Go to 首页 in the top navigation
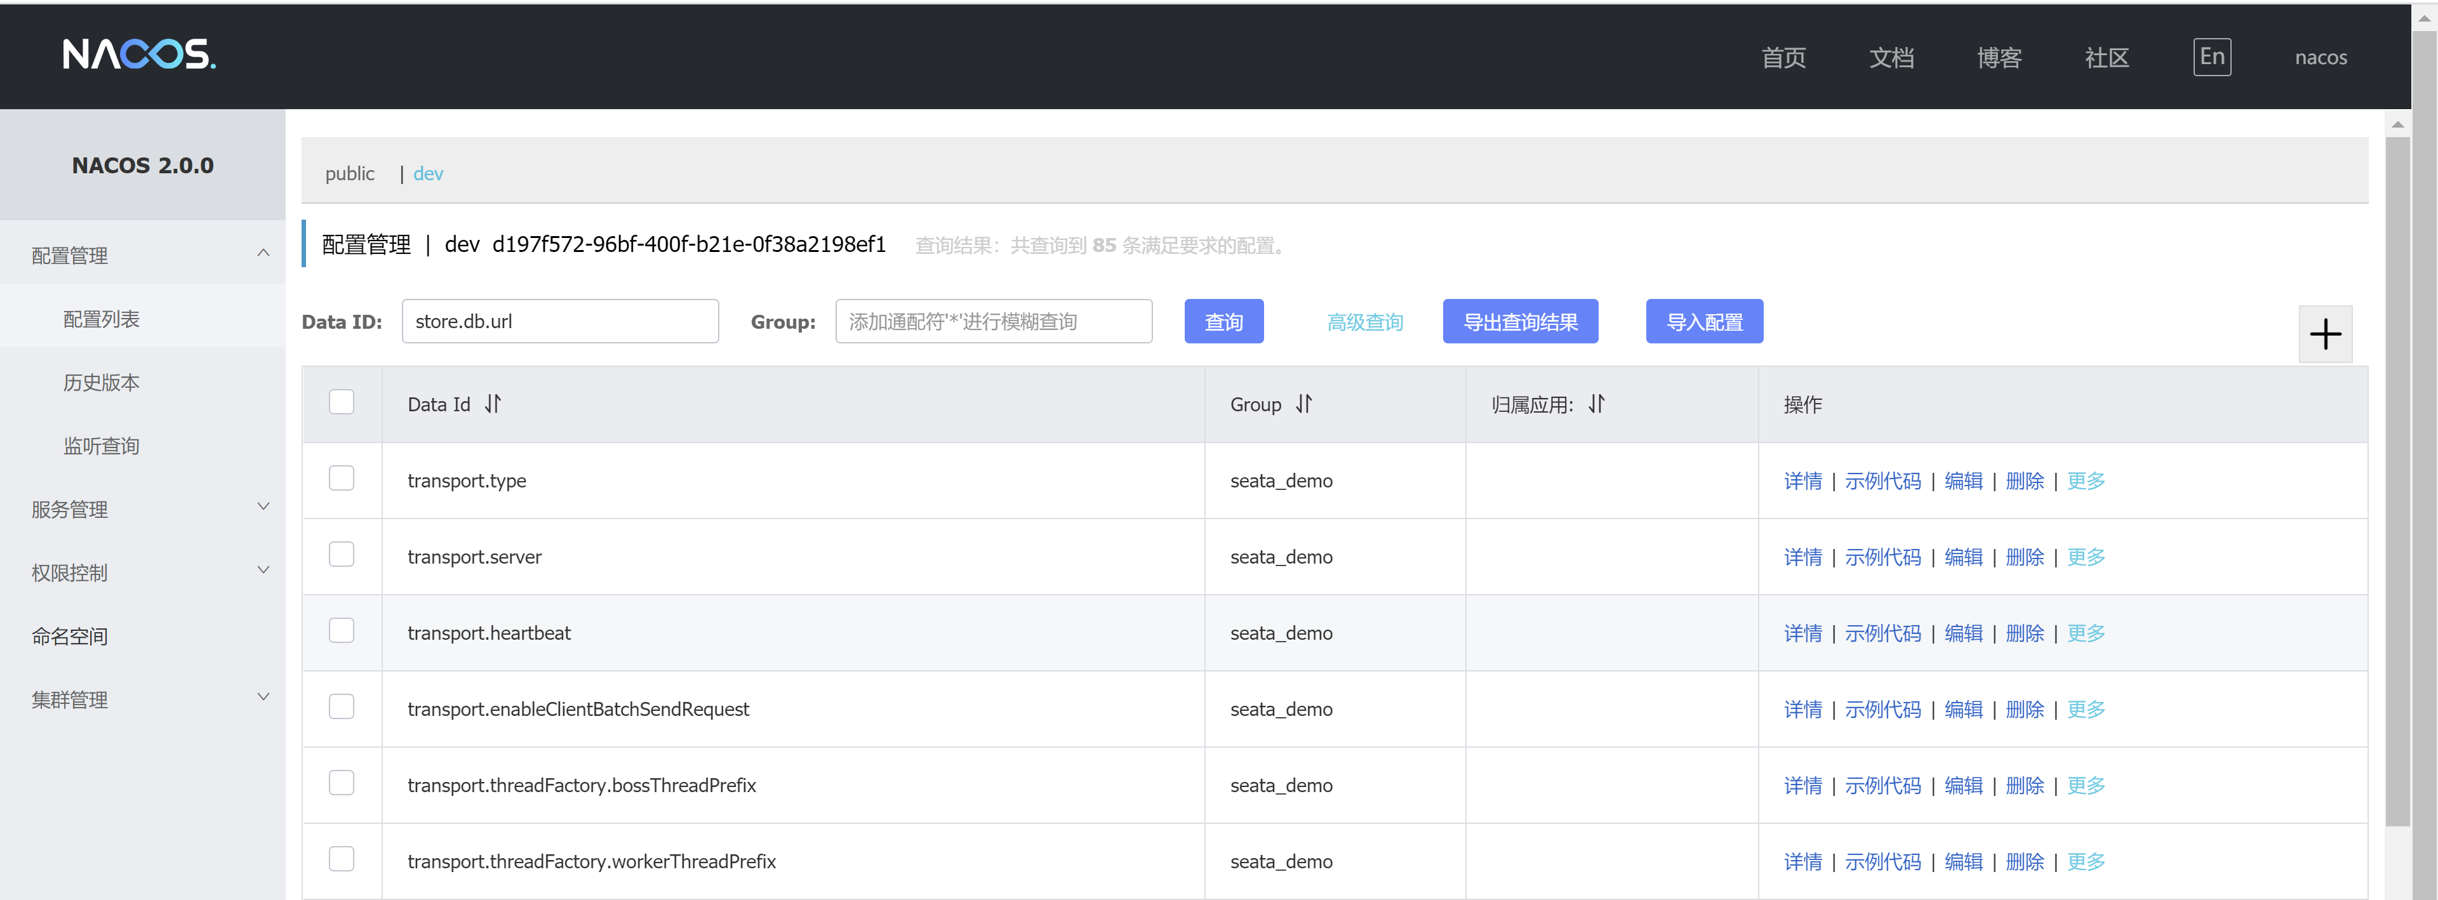 pyautogui.click(x=1783, y=58)
